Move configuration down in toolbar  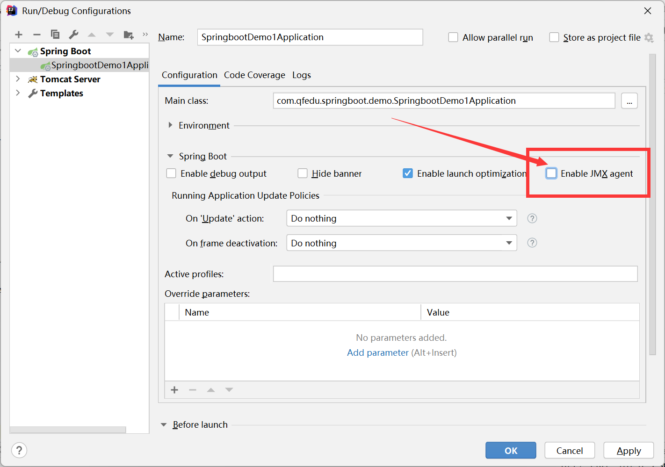pyautogui.click(x=110, y=35)
